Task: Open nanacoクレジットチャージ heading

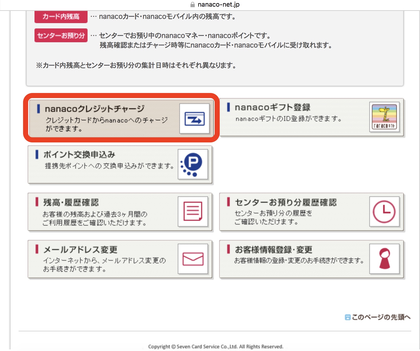Action: pos(95,109)
